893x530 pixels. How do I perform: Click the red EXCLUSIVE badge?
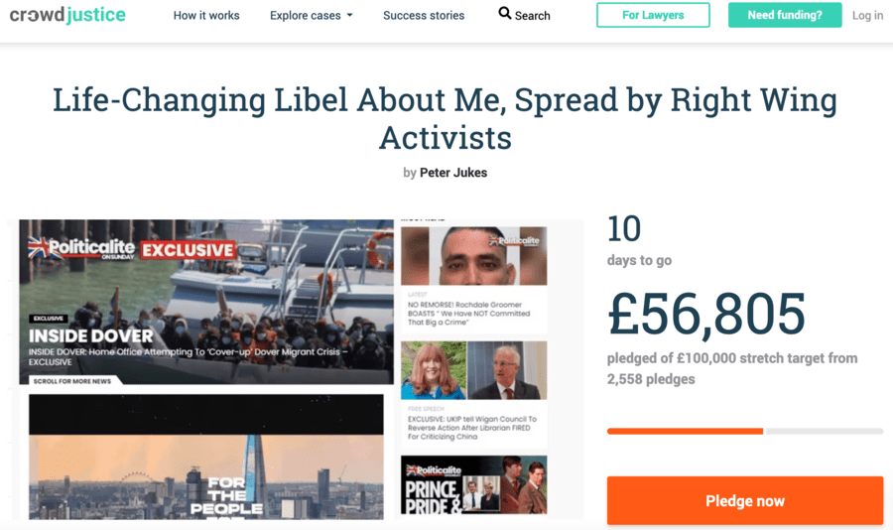coord(188,250)
